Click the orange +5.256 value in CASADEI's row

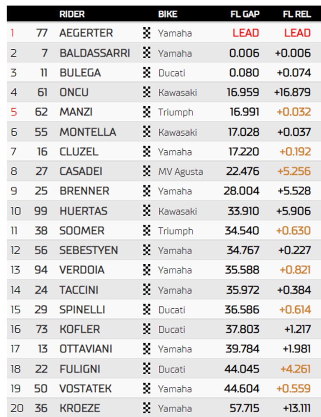pyautogui.click(x=294, y=171)
